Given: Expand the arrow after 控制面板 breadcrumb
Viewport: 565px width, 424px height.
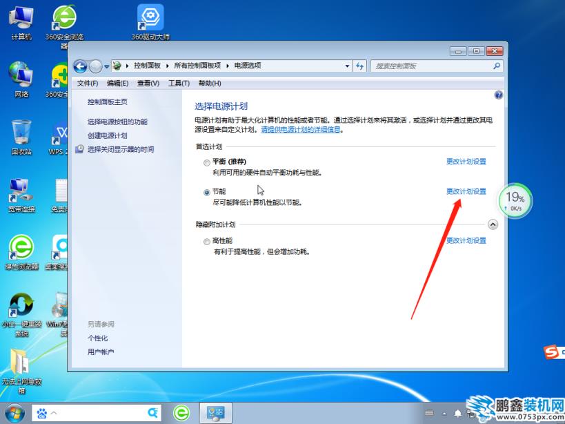Looking at the screenshot, I should click(x=168, y=66).
